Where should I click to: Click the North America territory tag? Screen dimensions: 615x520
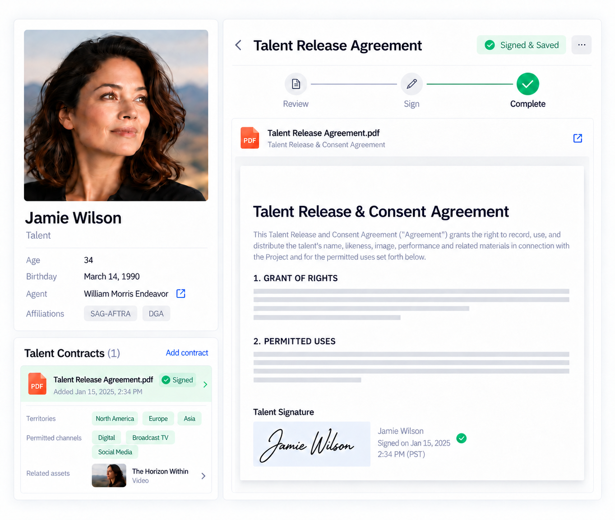click(x=115, y=419)
